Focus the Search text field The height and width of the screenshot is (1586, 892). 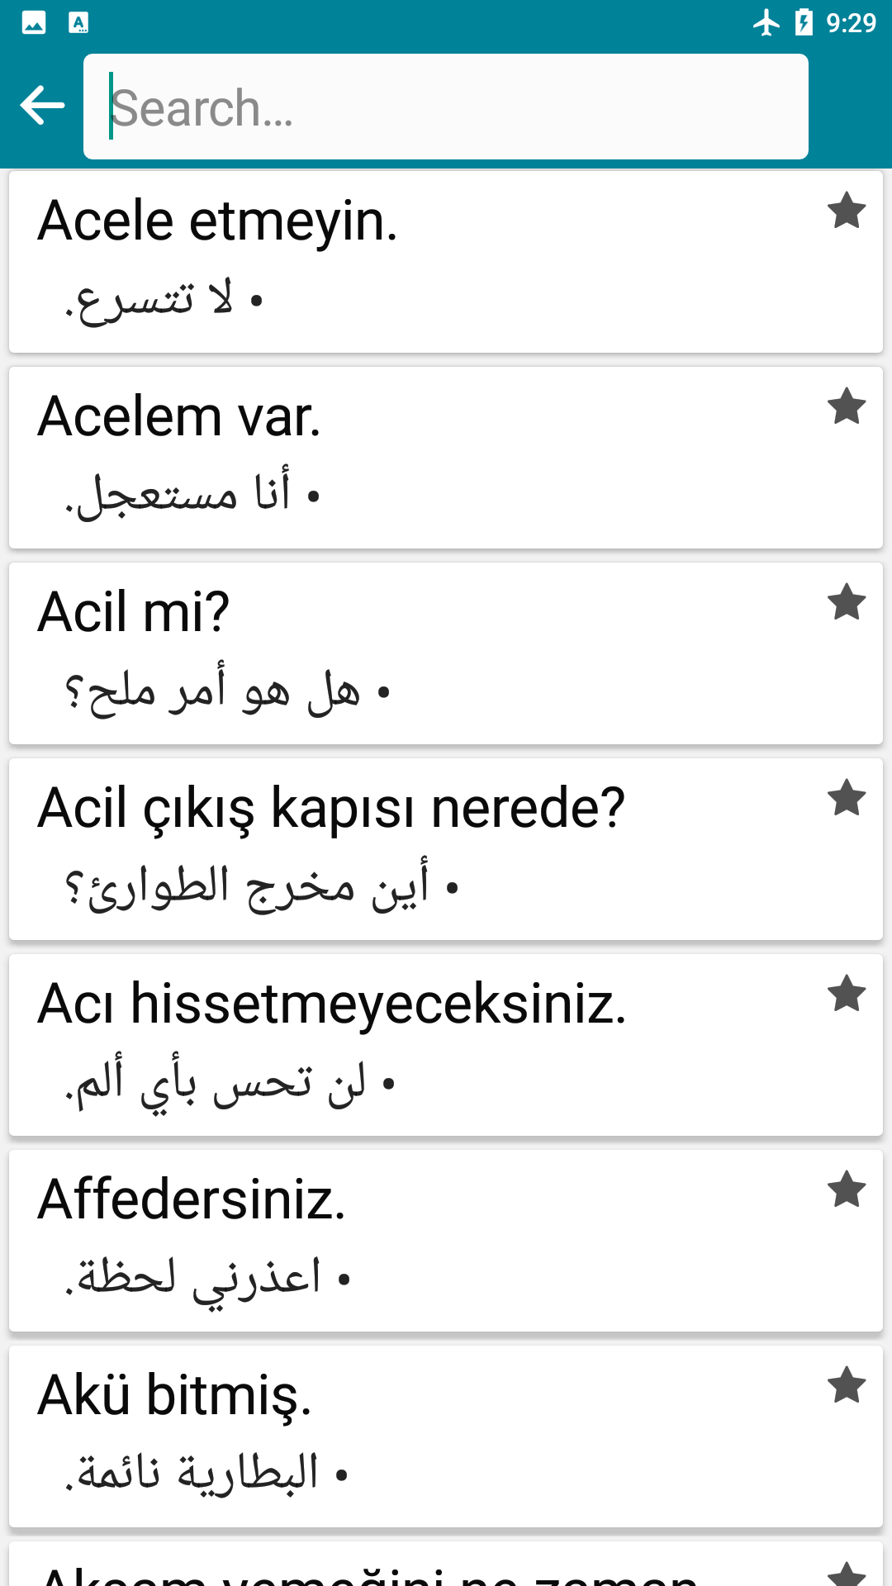click(x=446, y=107)
